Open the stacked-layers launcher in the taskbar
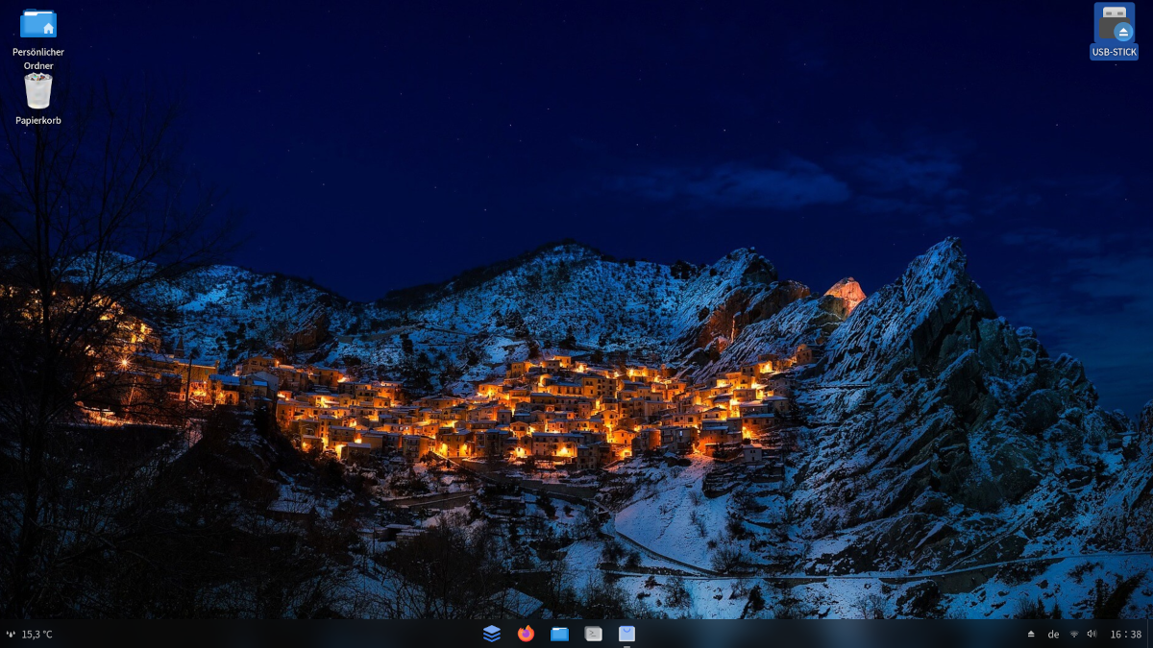The image size is (1153, 648). [492, 634]
